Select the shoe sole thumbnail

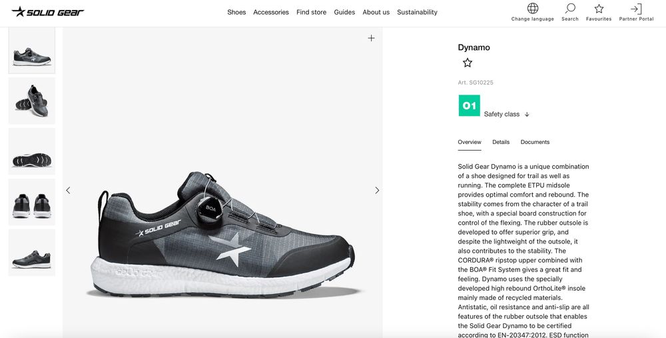pos(32,151)
